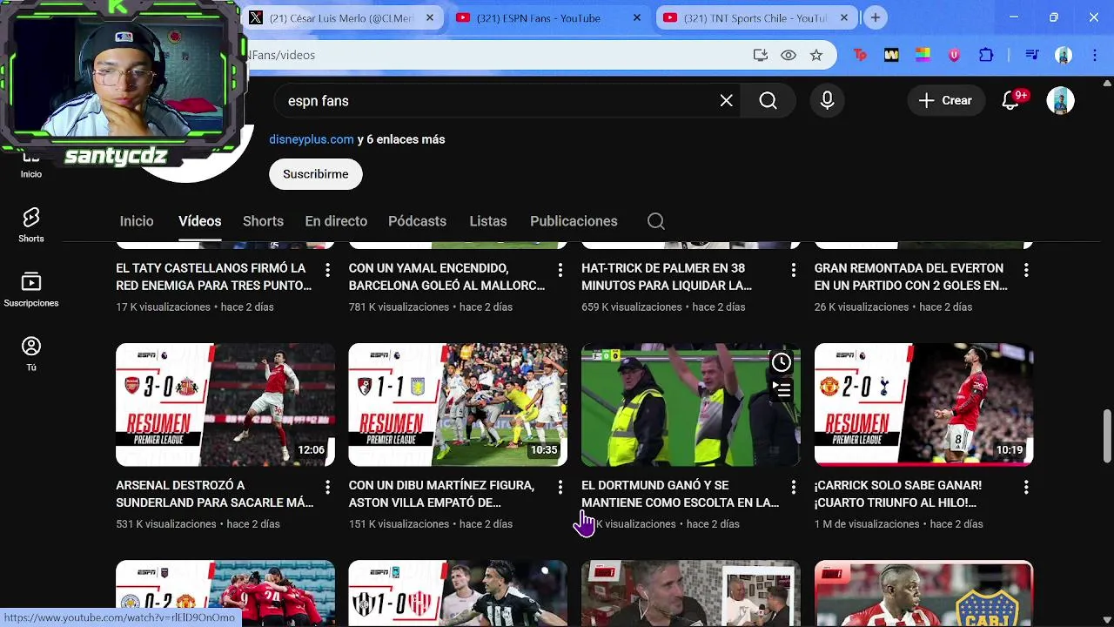Open Chrome menu three dots
This screenshot has width=1114, height=627.
1095,55
